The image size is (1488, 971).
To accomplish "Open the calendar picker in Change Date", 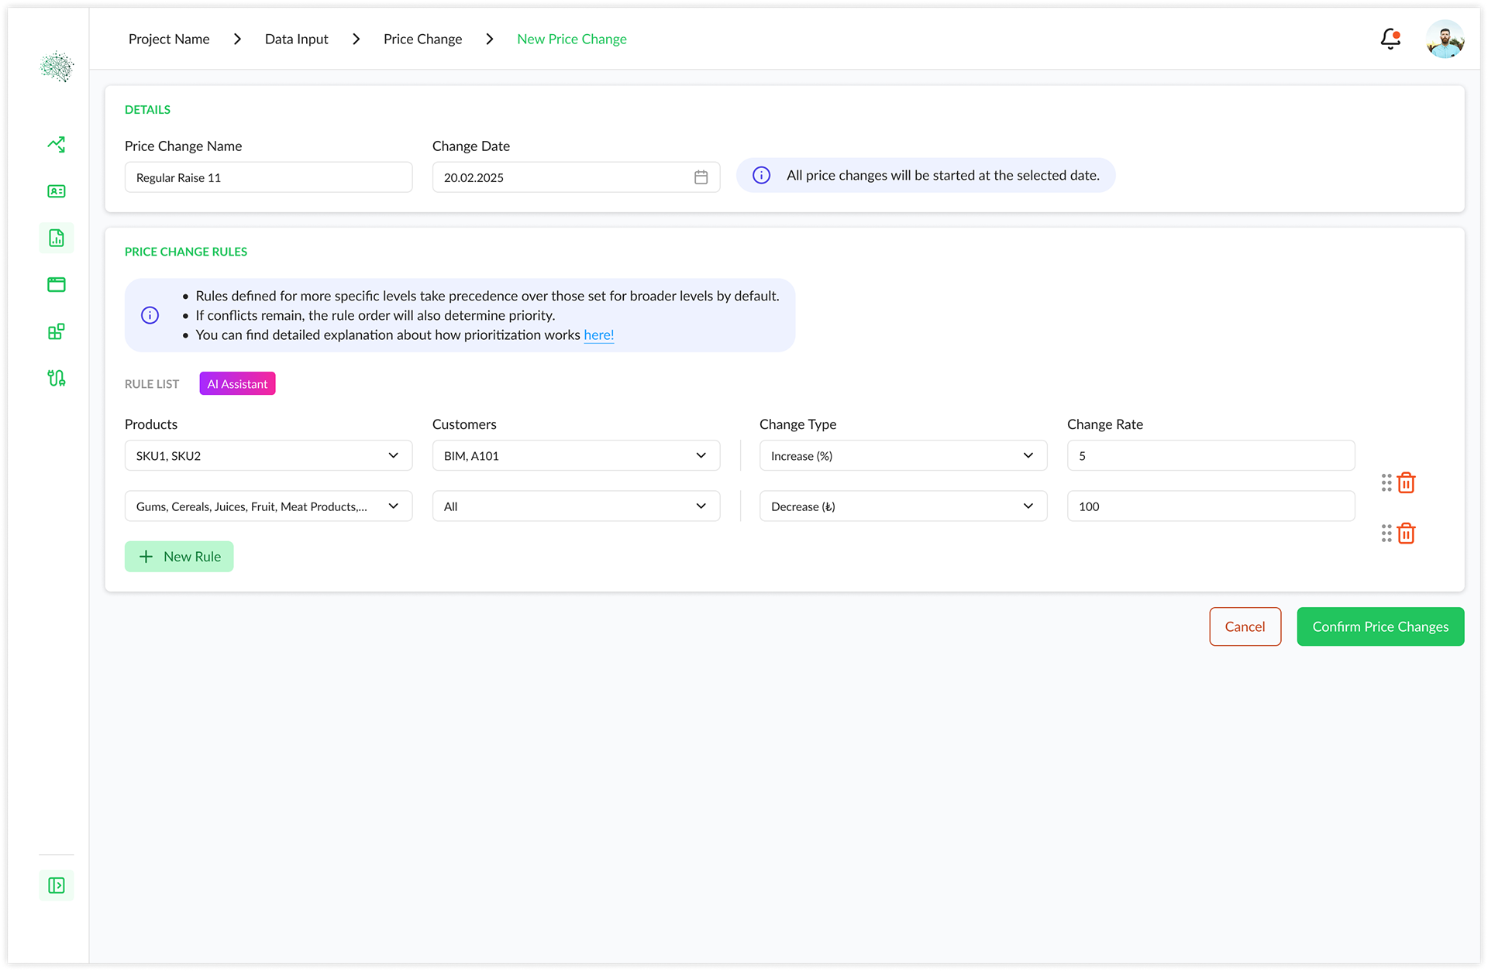I will tap(701, 177).
